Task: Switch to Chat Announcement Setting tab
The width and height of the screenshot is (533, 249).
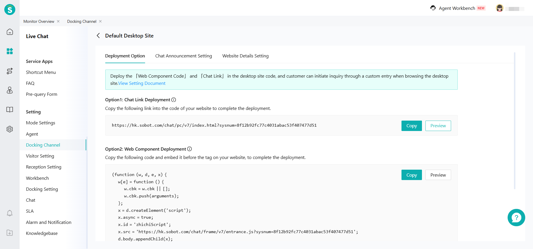Action: tap(183, 56)
